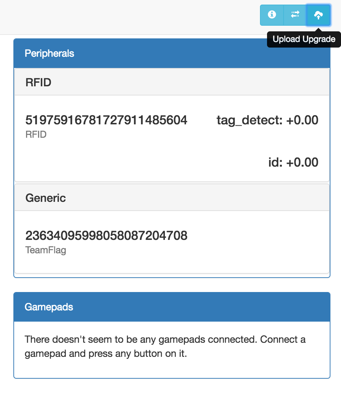The width and height of the screenshot is (341, 397).
Task: Click the TeamFlag device name label
Action: (x=45, y=250)
